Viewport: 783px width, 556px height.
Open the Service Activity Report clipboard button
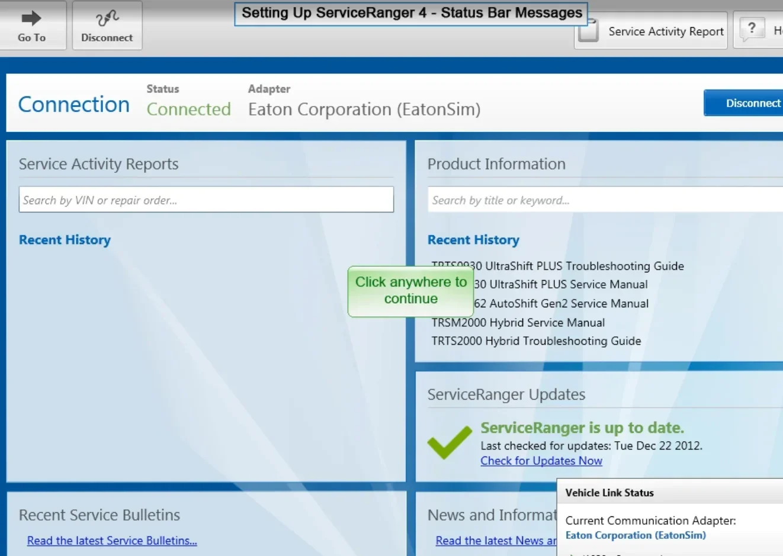point(651,31)
